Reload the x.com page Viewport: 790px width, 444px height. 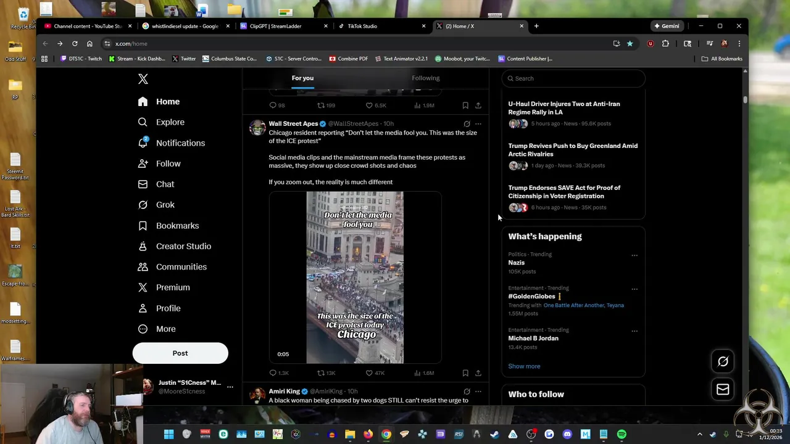click(x=75, y=44)
